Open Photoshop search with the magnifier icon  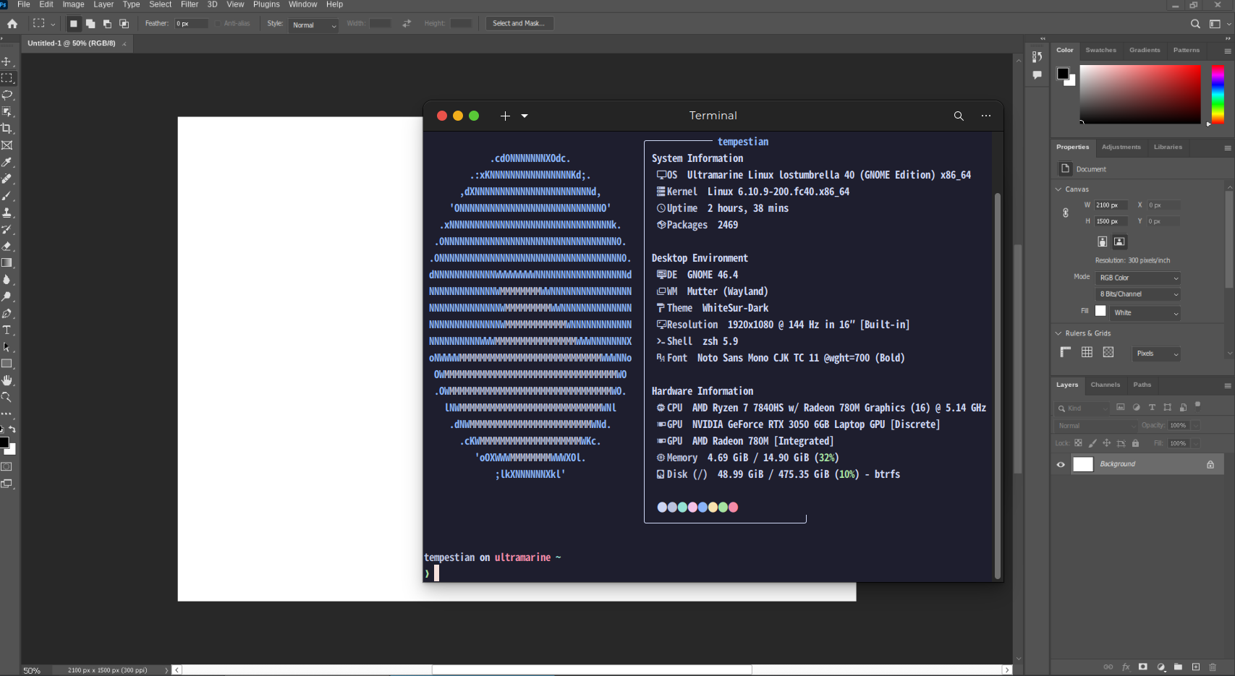click(x=1195, y=24)
